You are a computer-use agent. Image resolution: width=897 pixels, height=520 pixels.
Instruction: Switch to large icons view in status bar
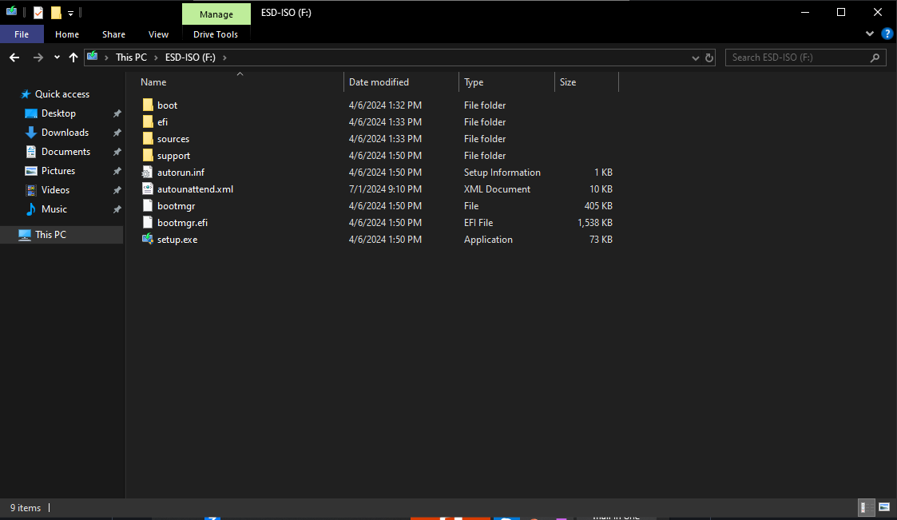[884, 507]
